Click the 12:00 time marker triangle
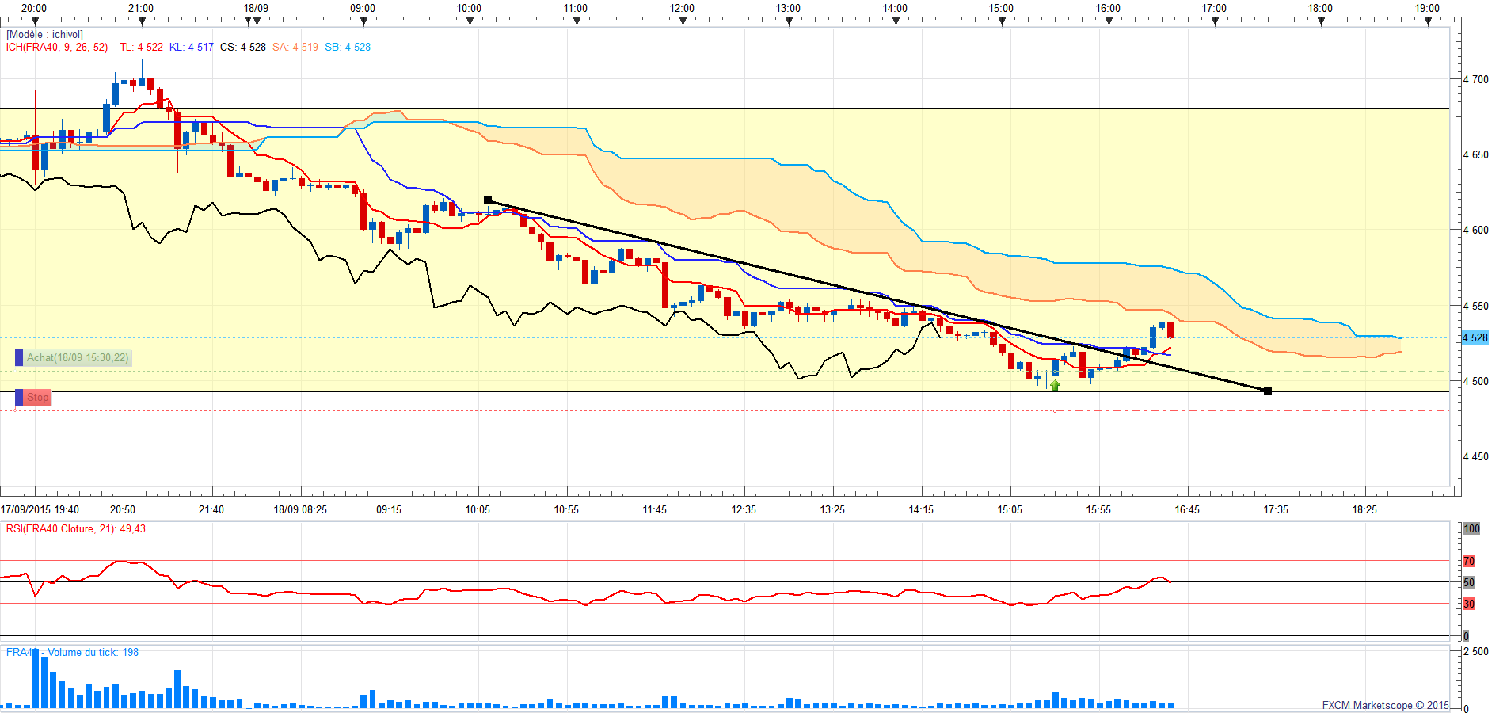1507x713 pixels. coord(683,21)
